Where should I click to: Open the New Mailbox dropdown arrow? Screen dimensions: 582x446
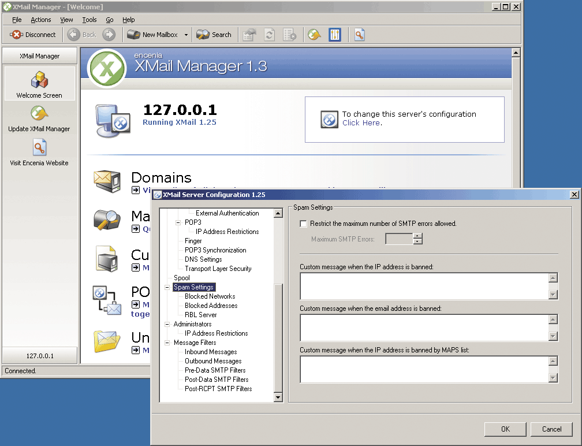(186, 35)
